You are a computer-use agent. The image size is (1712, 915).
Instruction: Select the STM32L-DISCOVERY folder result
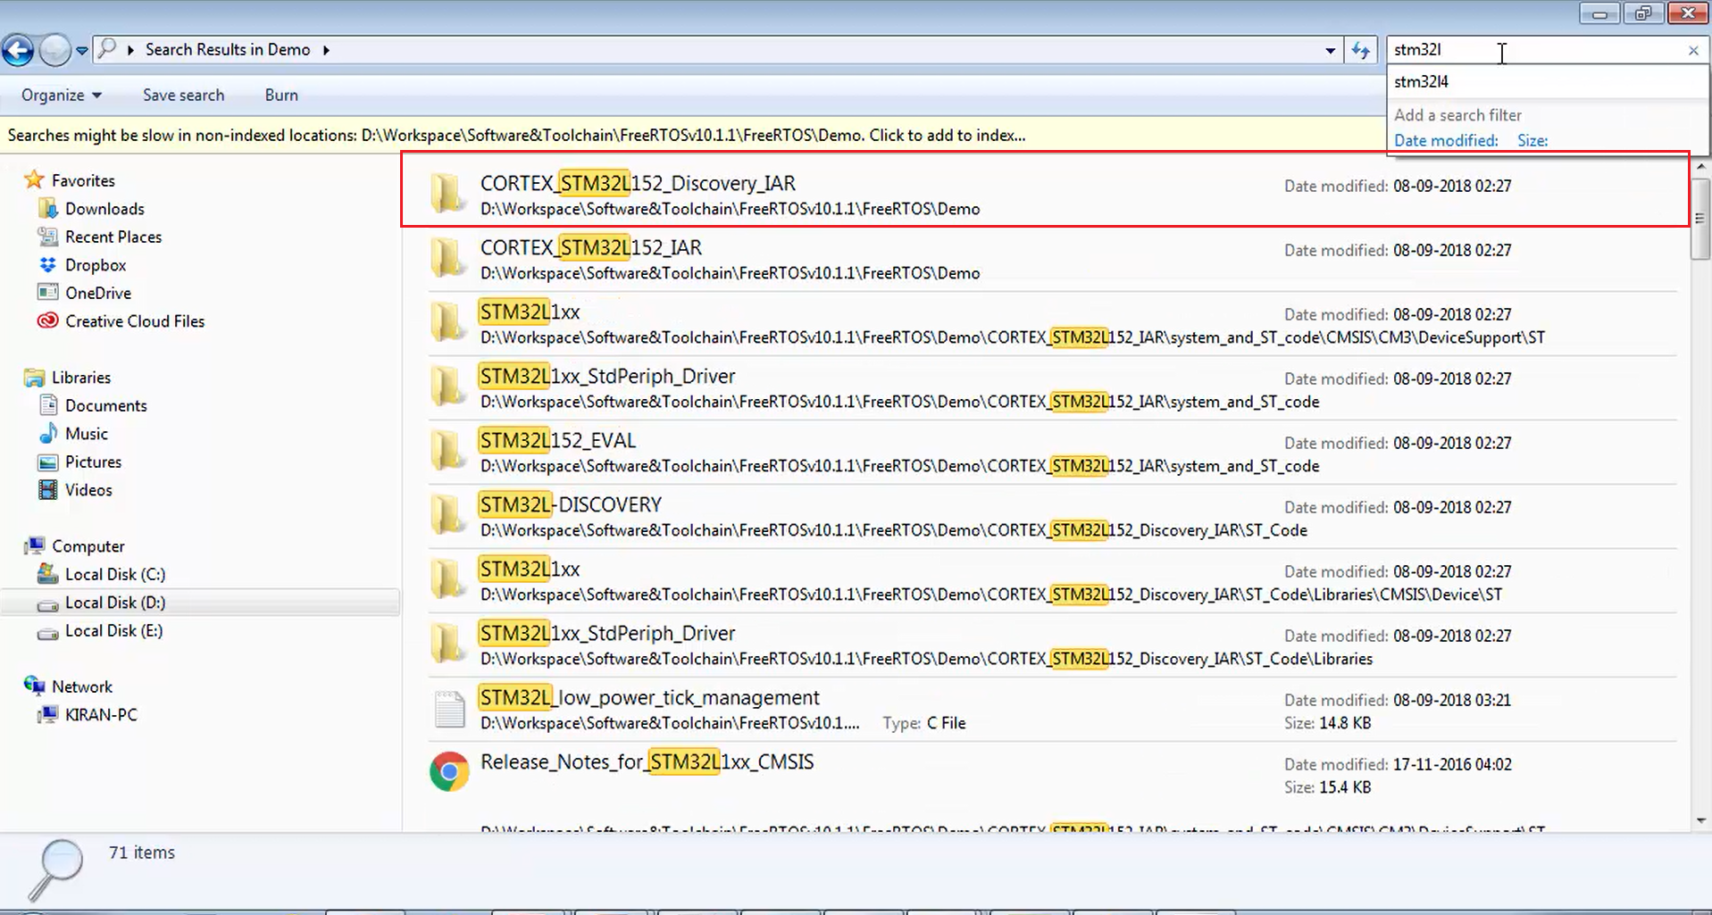[1051, 517]
